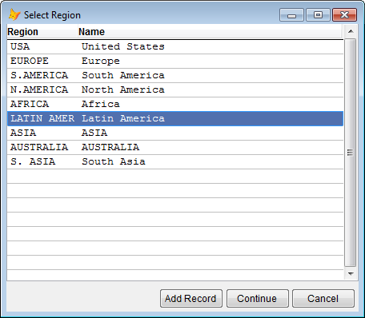Cancel the Select Region dialog

323,298
